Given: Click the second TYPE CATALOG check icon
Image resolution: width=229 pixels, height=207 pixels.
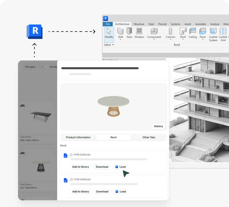Looking at the screenshot, I should coord(71,179).
